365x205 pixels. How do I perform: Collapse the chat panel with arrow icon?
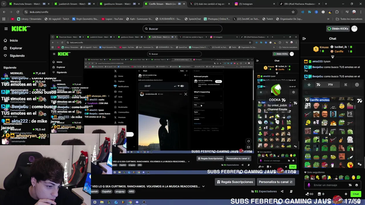tap(304, 38)
